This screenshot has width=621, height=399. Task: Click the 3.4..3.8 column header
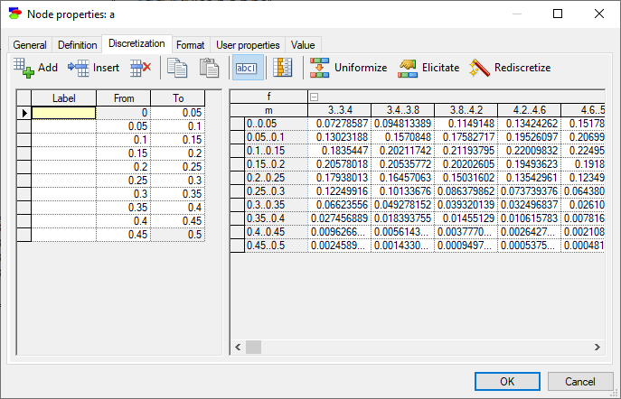[403, 110]
